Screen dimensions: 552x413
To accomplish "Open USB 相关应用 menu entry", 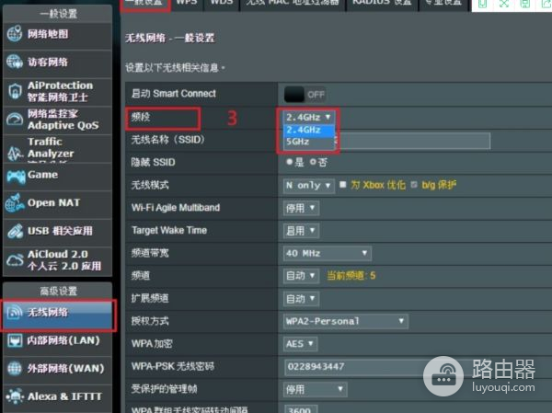I will [x=57, y=232].
